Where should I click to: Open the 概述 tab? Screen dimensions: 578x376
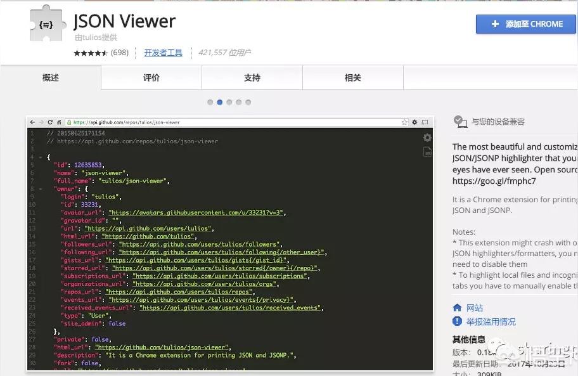click(51, 78)
